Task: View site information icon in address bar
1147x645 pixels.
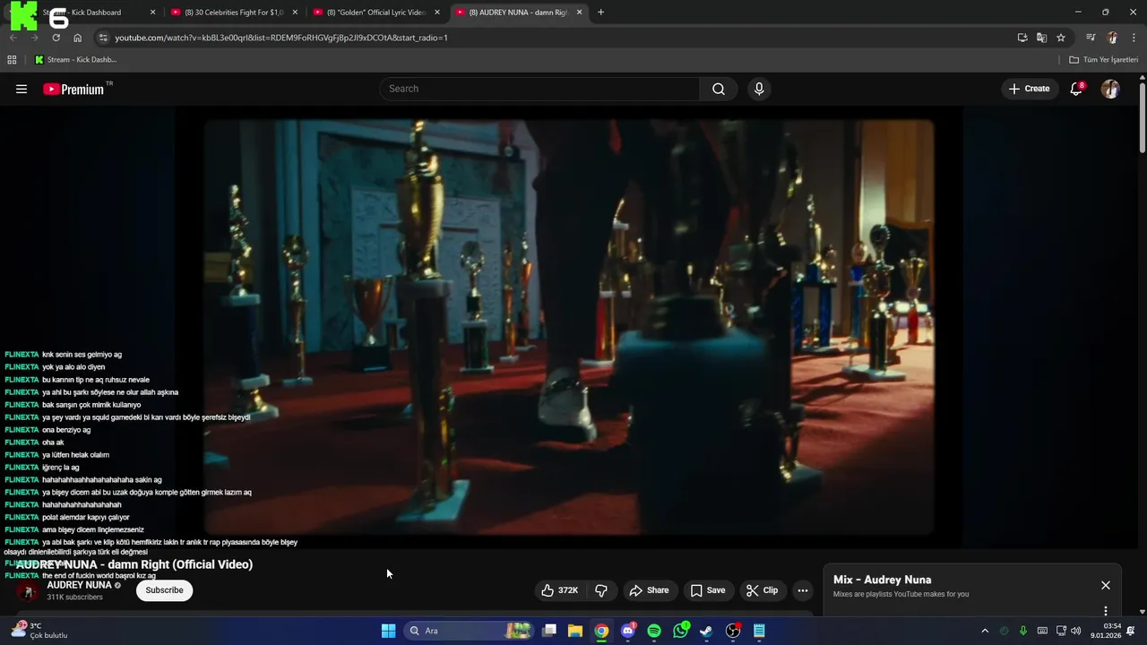Action: (x=103, y=38)
